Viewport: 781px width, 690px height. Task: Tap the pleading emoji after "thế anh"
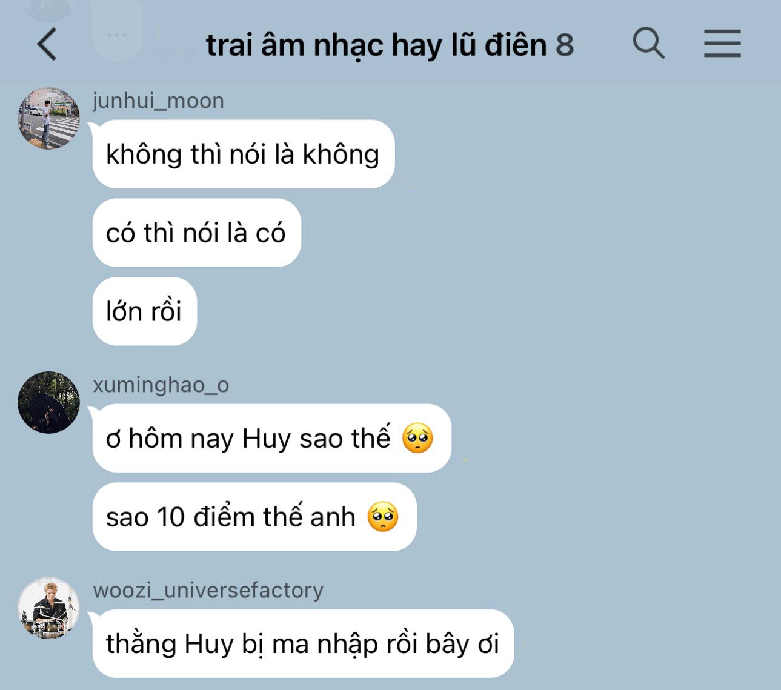[383, 517]
